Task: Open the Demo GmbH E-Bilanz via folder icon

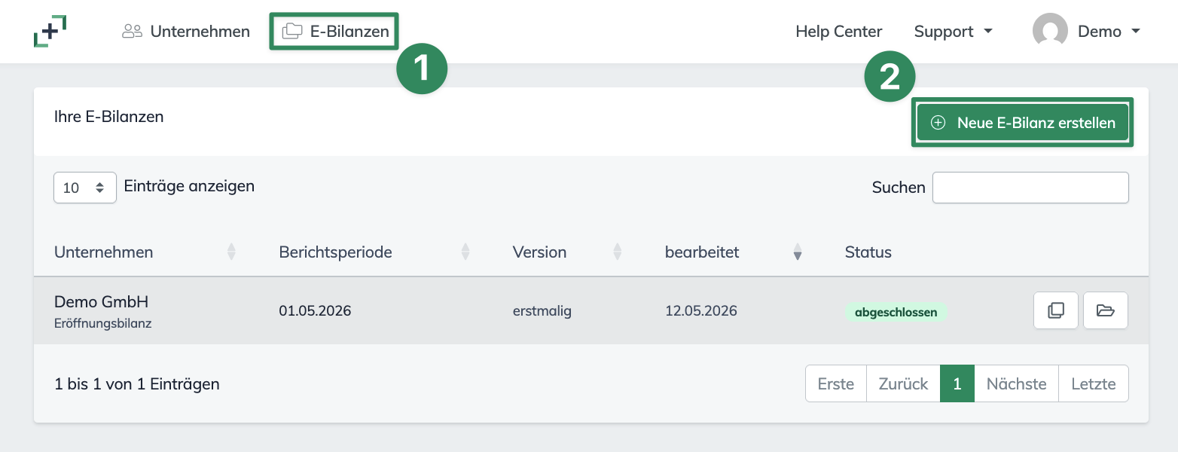Action: pos(1106,310)
